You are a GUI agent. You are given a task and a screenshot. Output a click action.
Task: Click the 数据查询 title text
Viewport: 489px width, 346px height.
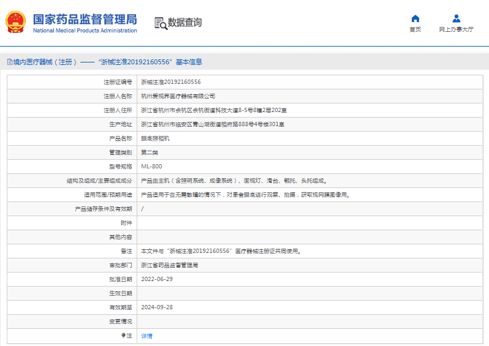[184, 23]
